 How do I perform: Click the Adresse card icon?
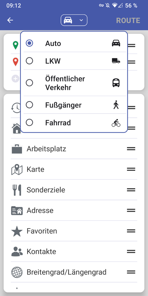point(17,210)
